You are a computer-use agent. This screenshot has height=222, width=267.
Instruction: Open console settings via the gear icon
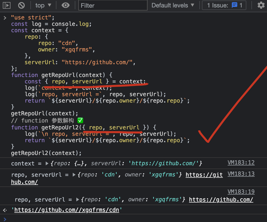[261, 5]
